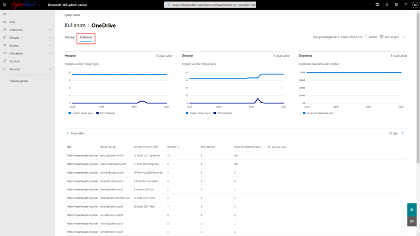This screenshot has height=236, width=420.
Task: Click the admin@cyber-cloud.cf cell
Action: [112, 155]
